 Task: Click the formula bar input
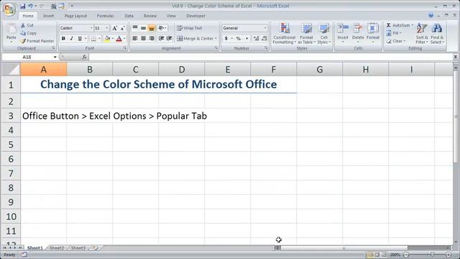pos(270,57)
